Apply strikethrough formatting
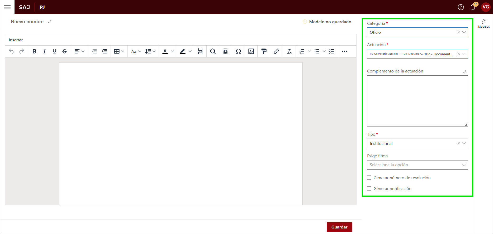493x234 pixels. point(64,51)
